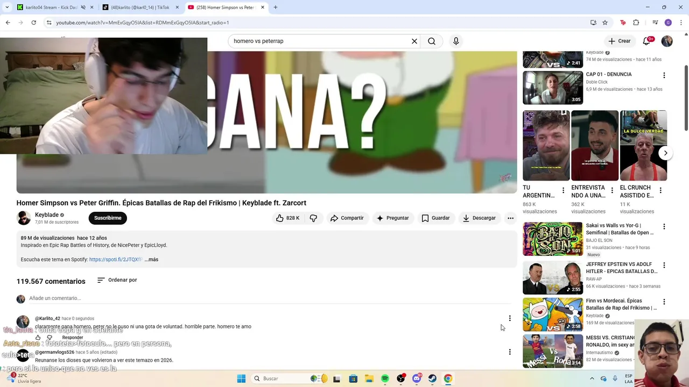Start voice search with the microphone icon

(456, 41)
